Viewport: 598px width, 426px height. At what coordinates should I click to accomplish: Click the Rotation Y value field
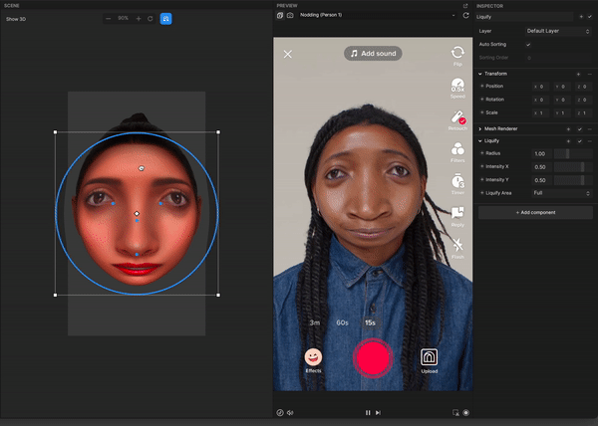(562, 100)
